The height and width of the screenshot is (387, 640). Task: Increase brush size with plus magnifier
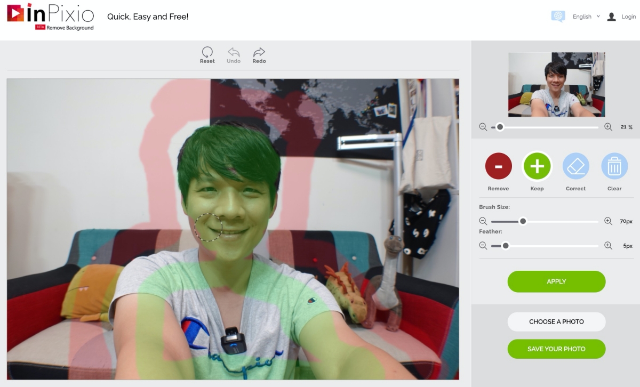[x=608, y=221]
